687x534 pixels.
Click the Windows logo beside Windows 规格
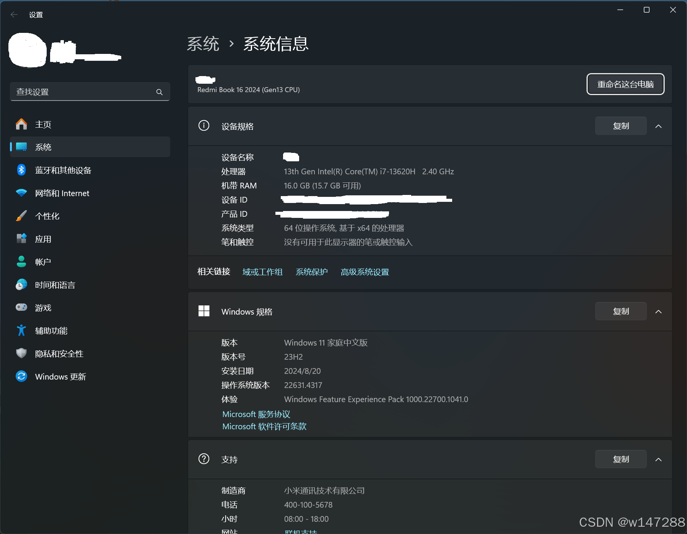(x=204, y=311)
